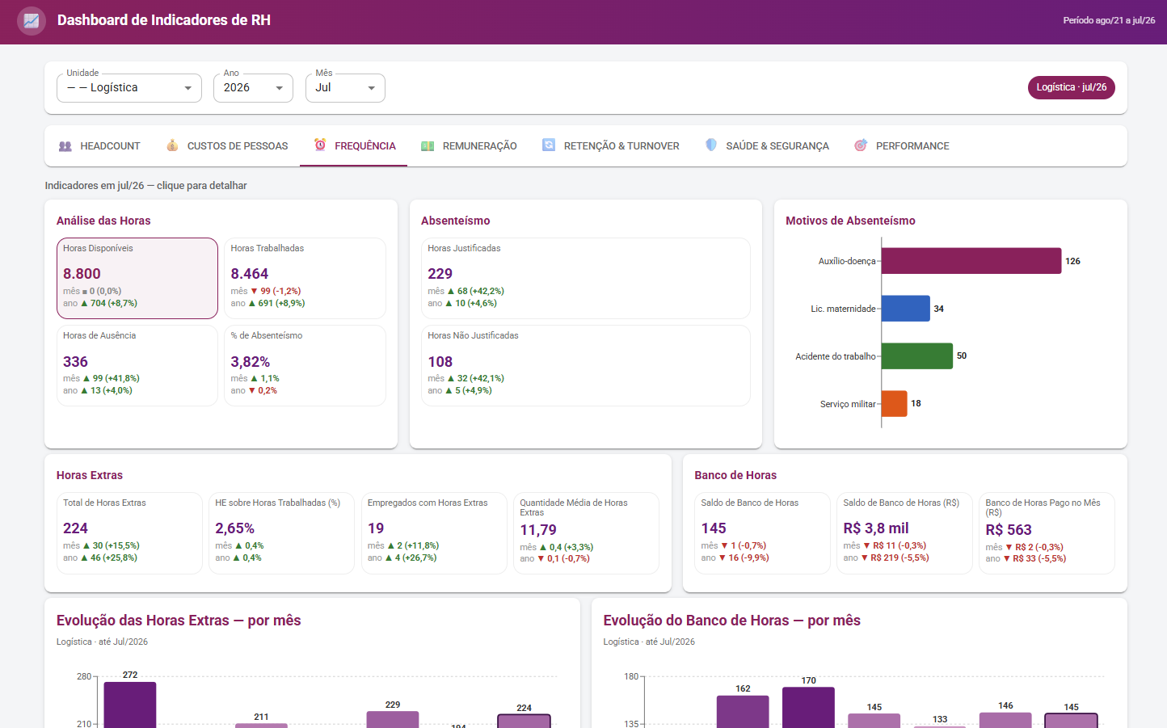Click the Horas Não Justificadas card

[x=586, y=365]
